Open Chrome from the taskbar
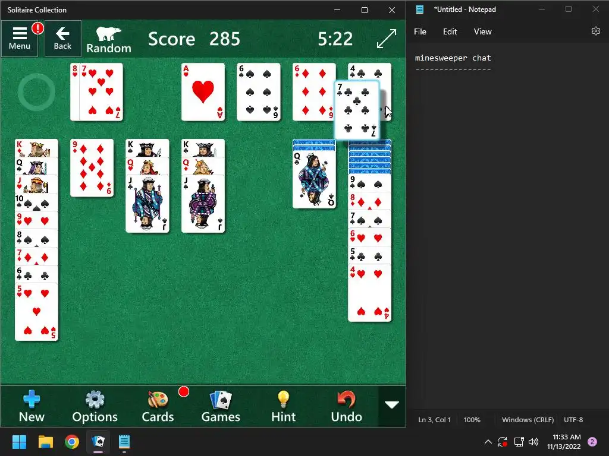 tap(72, 442)
